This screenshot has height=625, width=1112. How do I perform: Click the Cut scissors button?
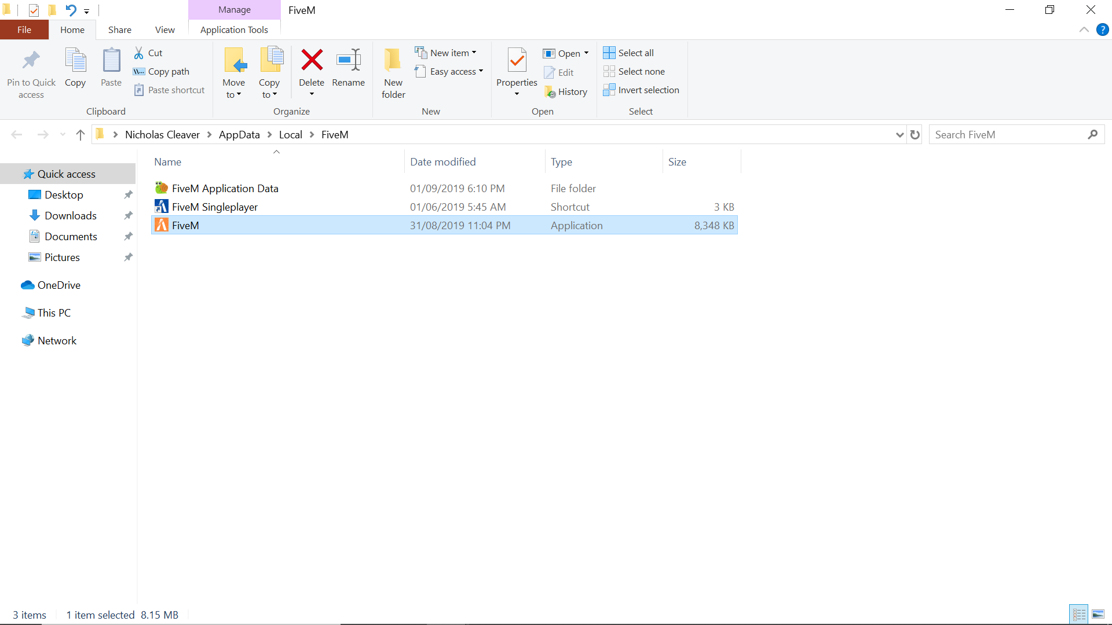(x=148, y=53)
